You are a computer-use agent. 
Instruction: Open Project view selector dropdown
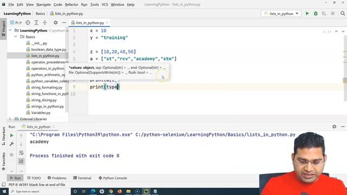pyautogui.click(x=16, y=23)
